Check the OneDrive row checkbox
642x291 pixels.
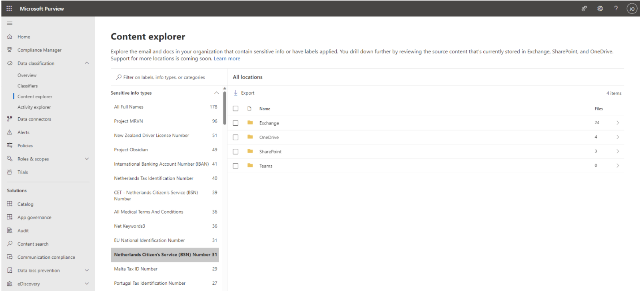click(235, 137)
